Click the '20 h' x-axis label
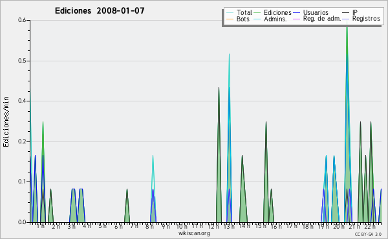This screenshot has height=239, width=388. point(339,227)
